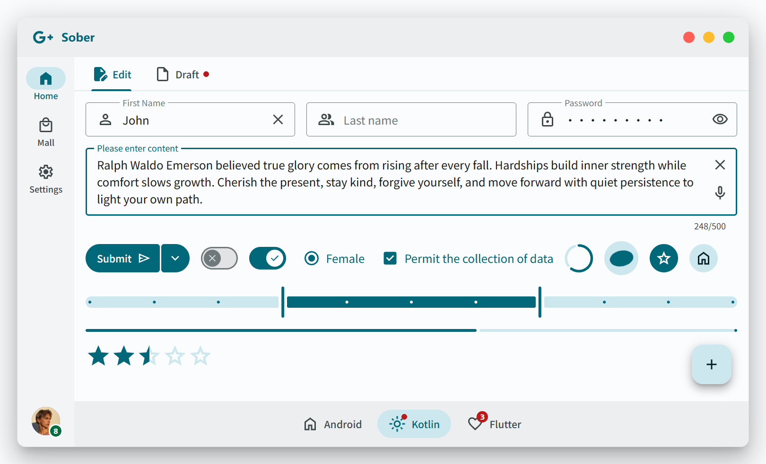Image resolution: width=766 pixels, height=464 pixels.
Task: Click the third half-filled star
Action: pos(149,356)
